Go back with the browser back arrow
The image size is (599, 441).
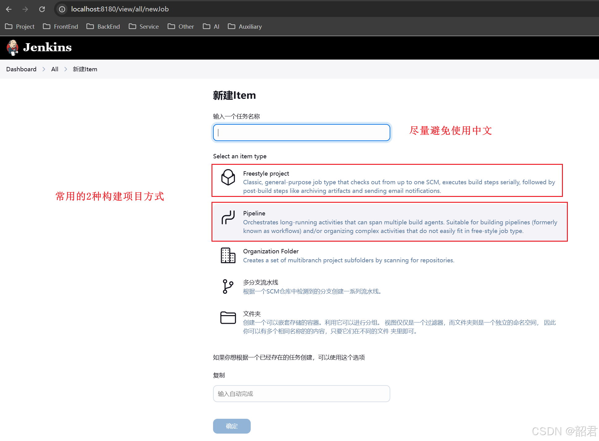[9, 9]
